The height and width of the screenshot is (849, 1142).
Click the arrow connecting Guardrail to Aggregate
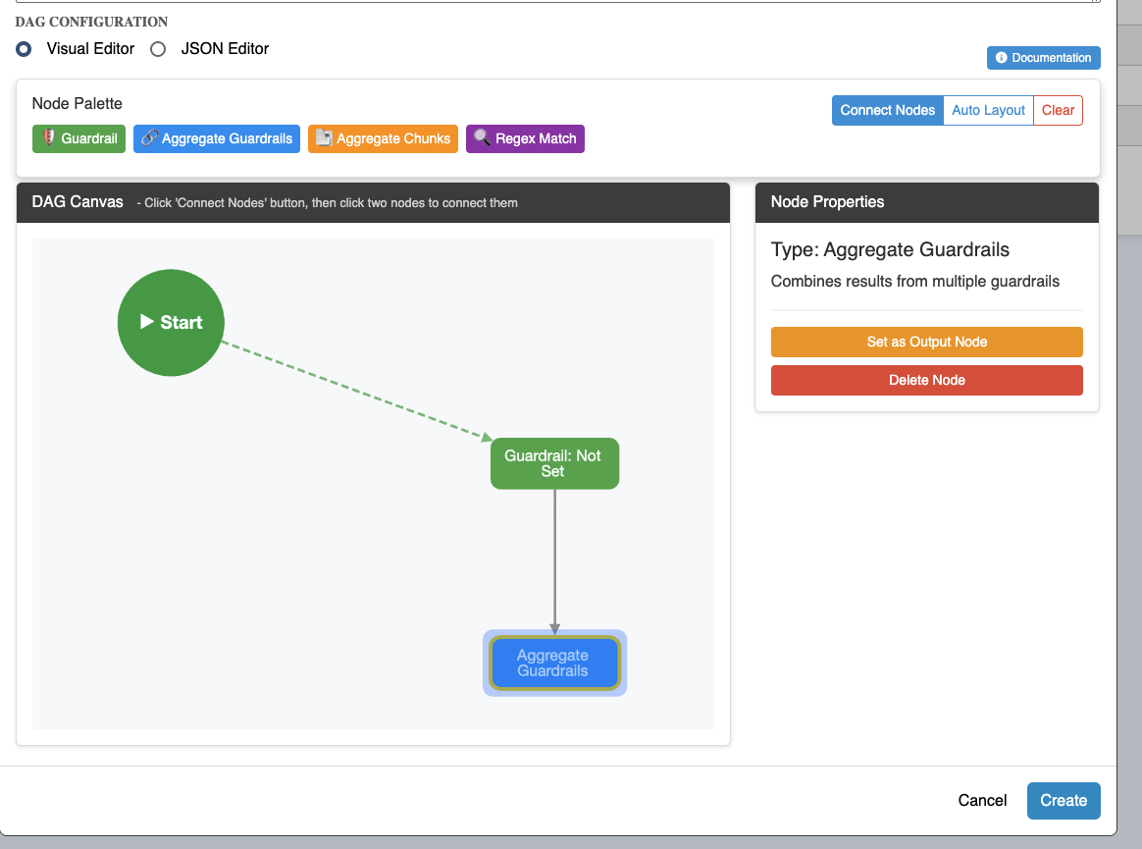554,559
